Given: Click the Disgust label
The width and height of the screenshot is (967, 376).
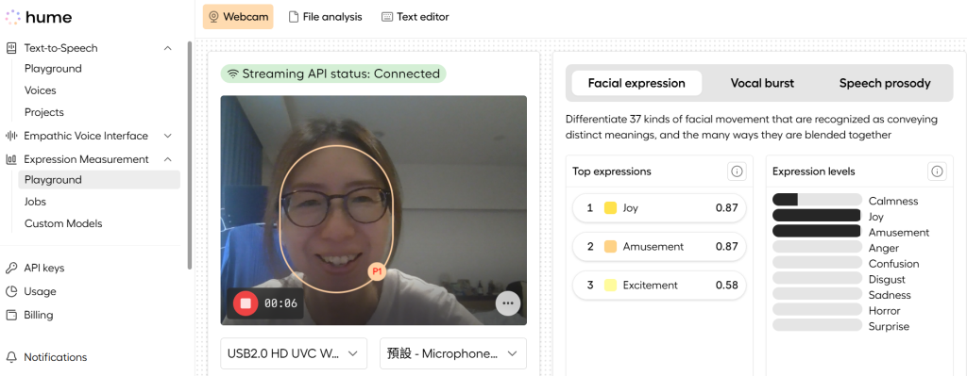Looking at the screenshot, I should (x=887, y=280).
